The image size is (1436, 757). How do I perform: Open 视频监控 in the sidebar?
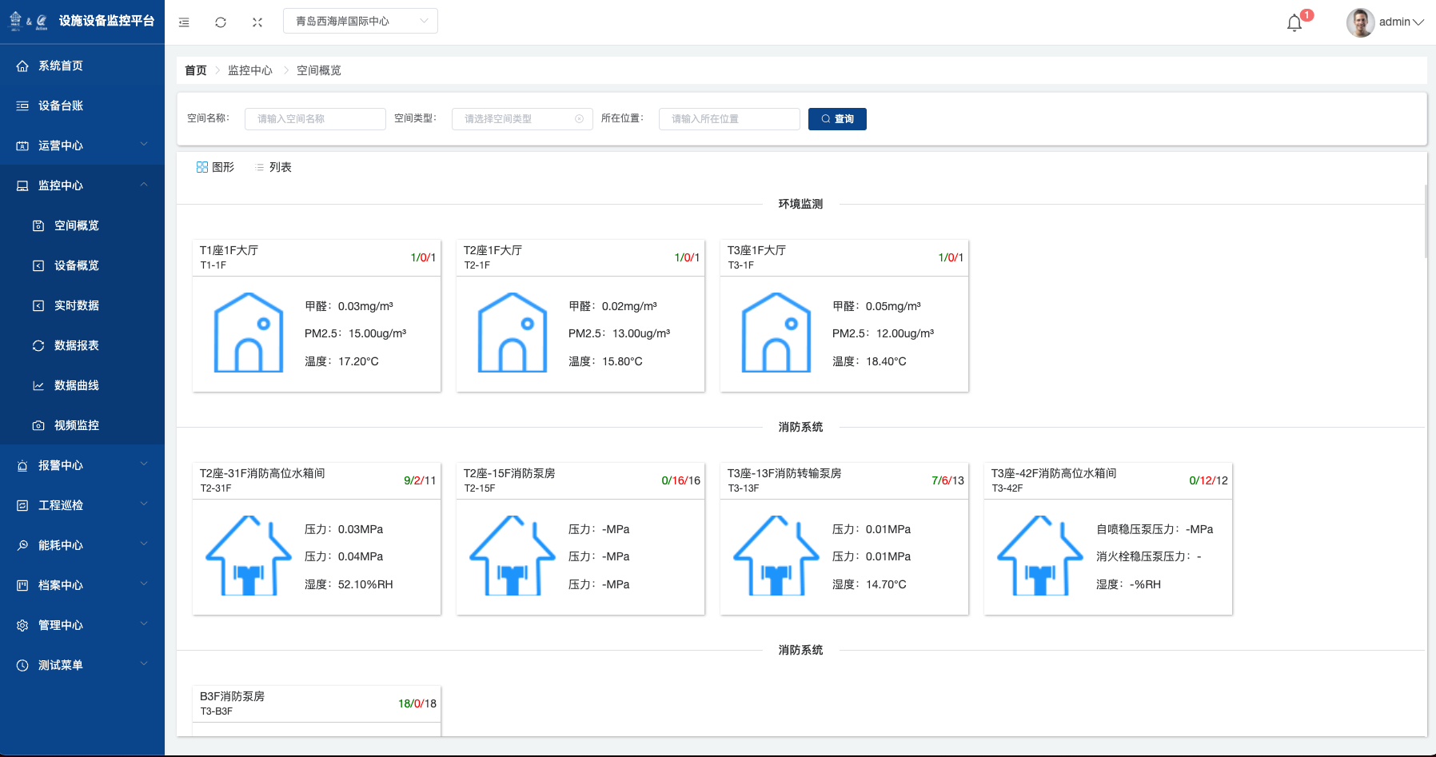point(77,425)
